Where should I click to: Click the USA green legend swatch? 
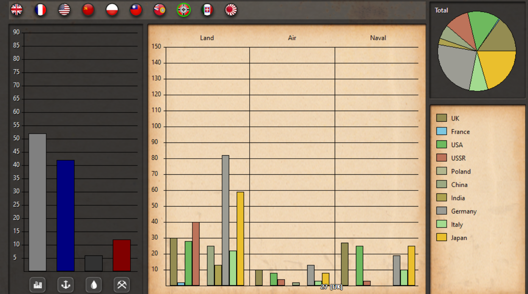(x=442, y=144)
